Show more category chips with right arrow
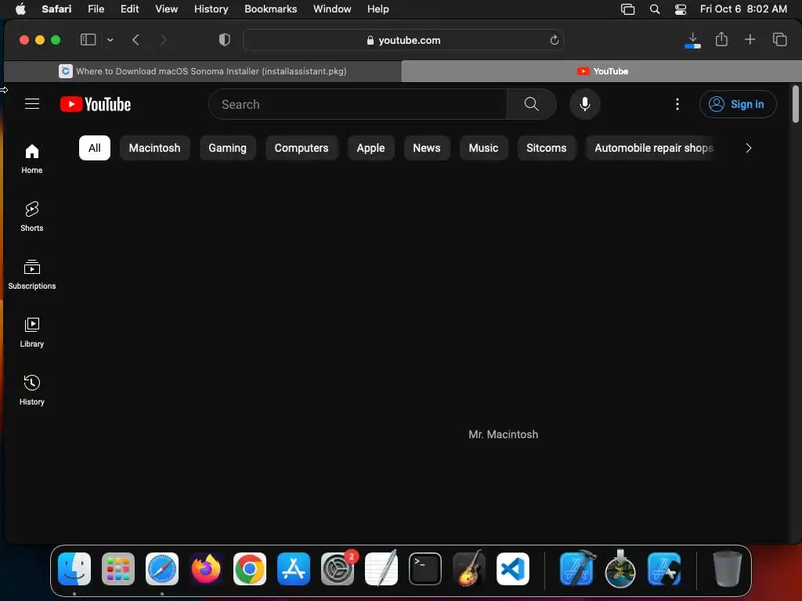 748,148
